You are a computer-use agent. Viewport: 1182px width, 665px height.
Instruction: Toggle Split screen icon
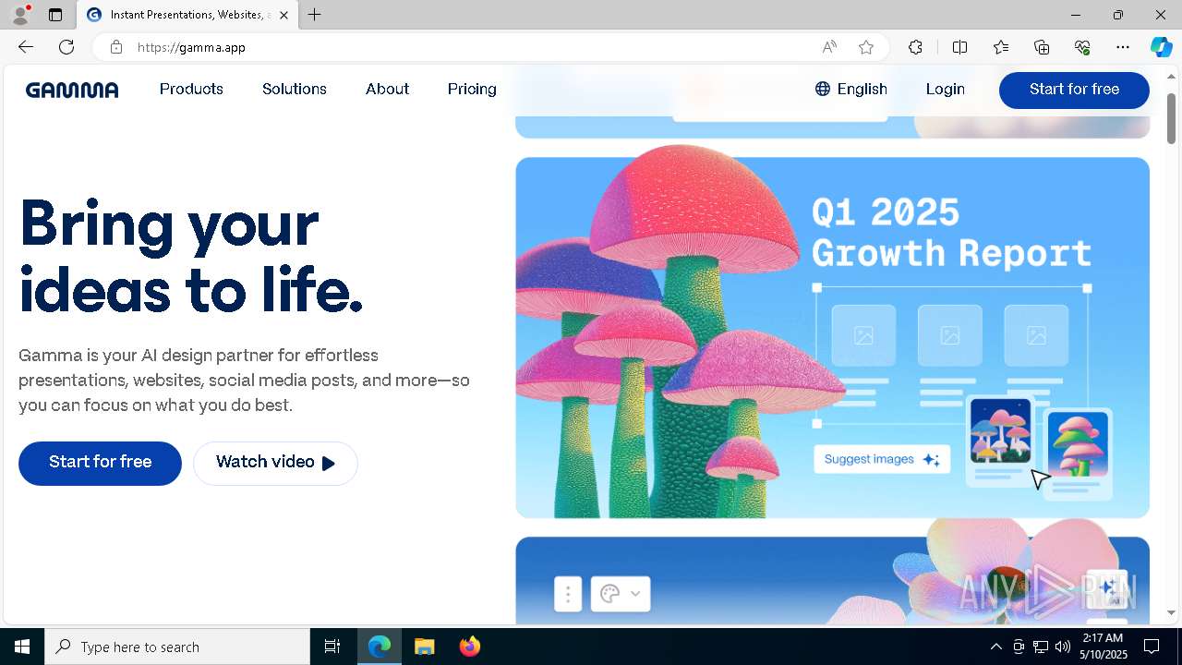click(x=959, y=47)
